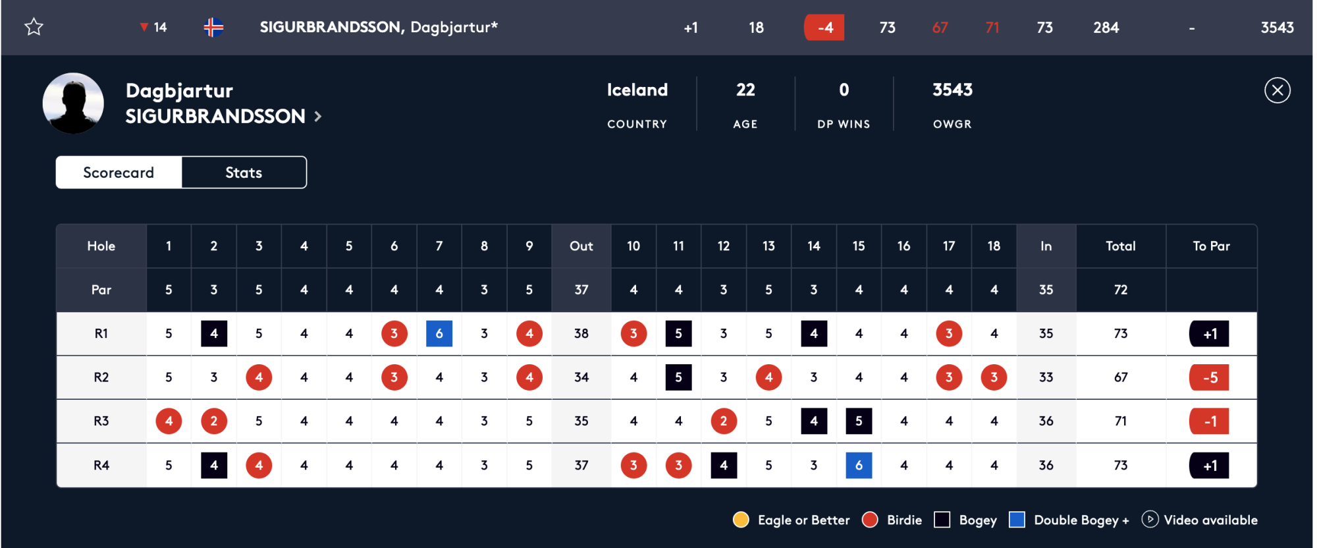Click the Iceland flag icon
This screenshot has width=1317, height=548.
tap(213, 27)
